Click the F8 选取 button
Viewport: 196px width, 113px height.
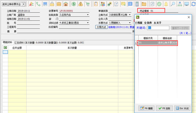point(164,108)
